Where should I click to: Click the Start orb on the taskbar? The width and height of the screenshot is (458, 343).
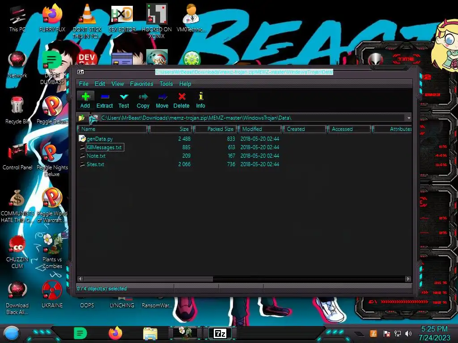click(12, 334)
